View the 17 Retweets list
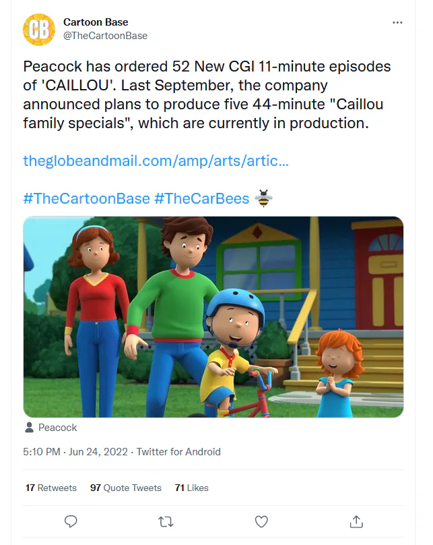This screenshot has width=433, height=545. pos(51,488)
